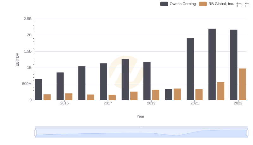Click the RB Global bar for 2020
Image resolution: width=253 pixels, height=145 pixels.
coord(177,94)
